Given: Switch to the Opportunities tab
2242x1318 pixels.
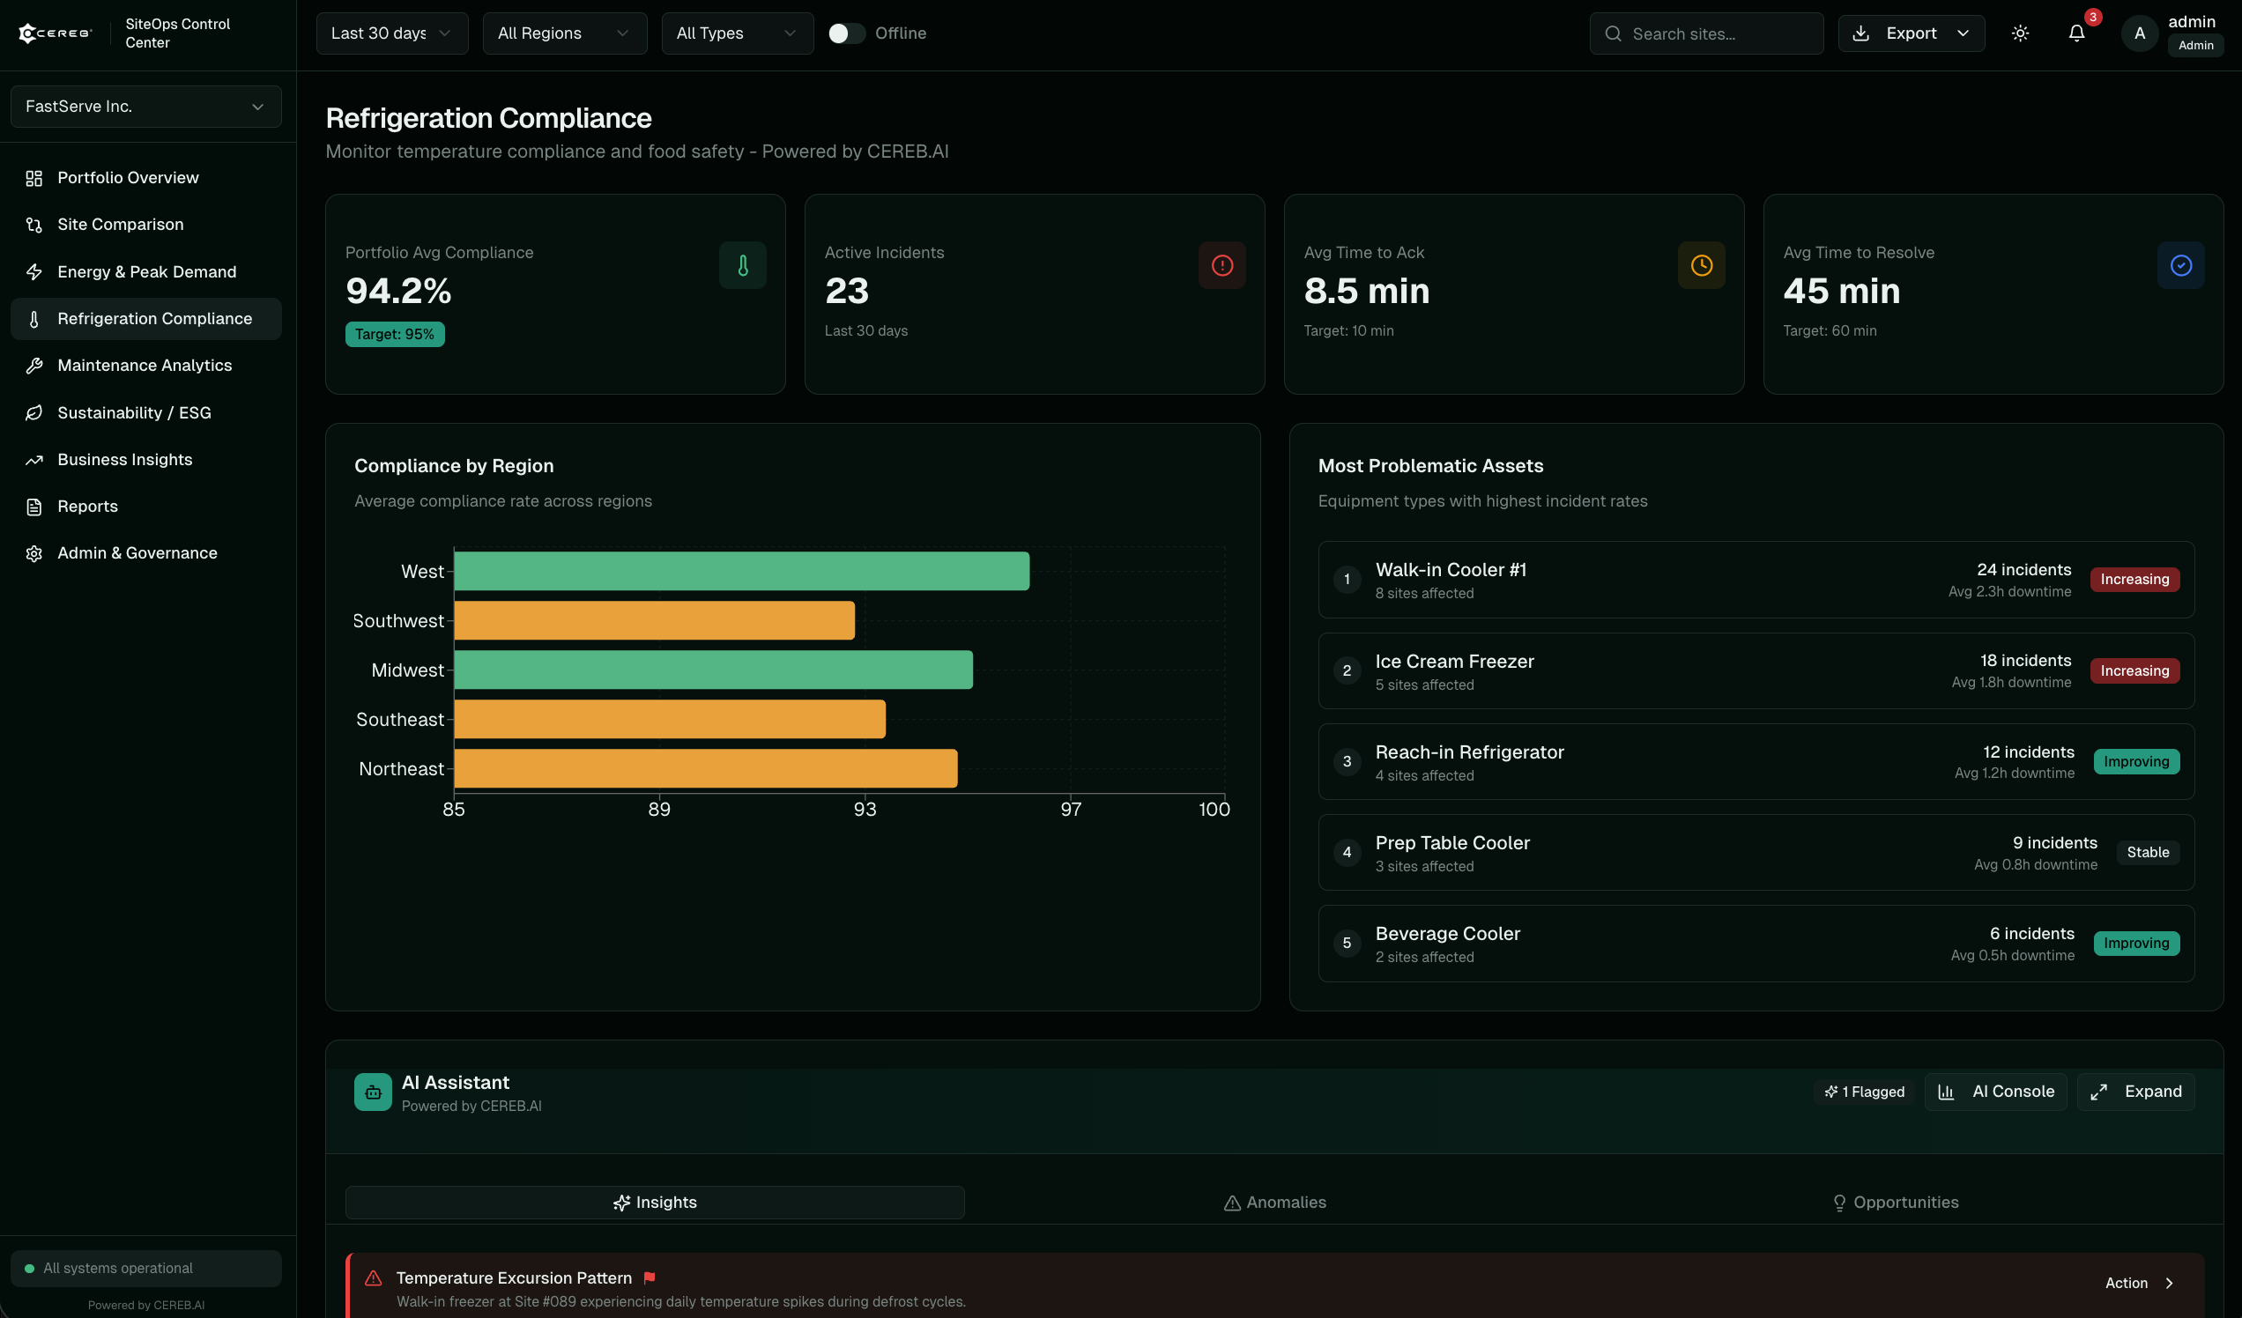Looking at the screenshot, I should click(1895, 1203).
